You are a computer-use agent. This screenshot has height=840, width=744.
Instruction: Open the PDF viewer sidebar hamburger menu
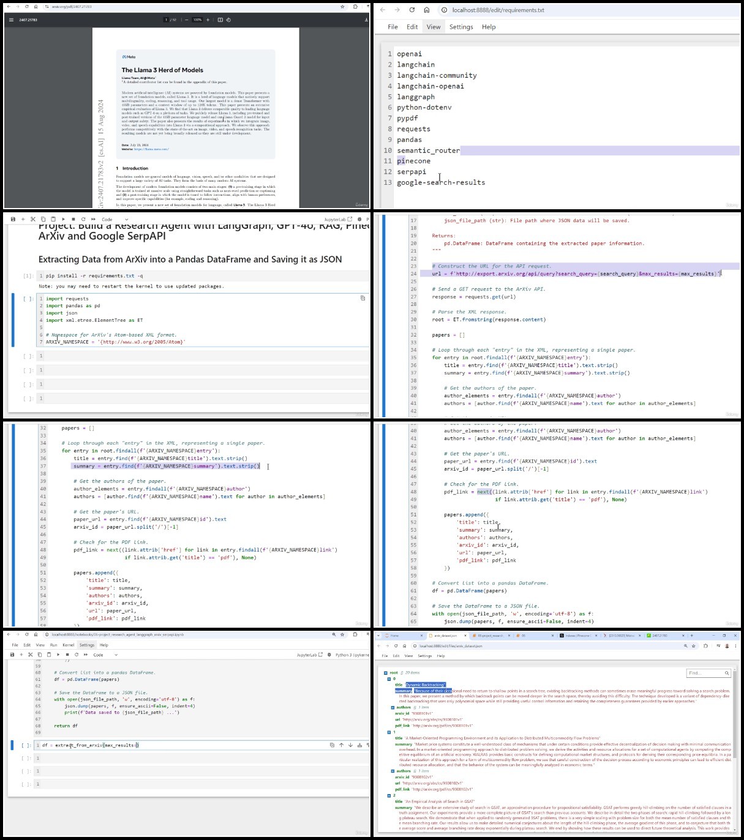pyautogui.click(x=11, y=20)
